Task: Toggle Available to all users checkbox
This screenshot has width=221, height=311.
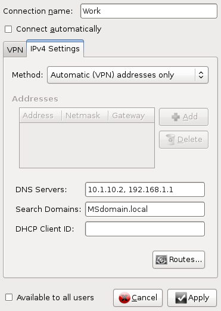Action: tap(9, 298)
